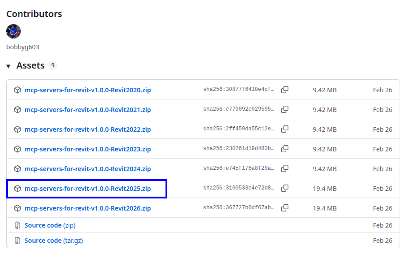The height and width of the screenshot is (254, 405).
Task: Download mcp-servers-for-revit-v1.0.0-Revit2023.zip
Action: [87, 149]
